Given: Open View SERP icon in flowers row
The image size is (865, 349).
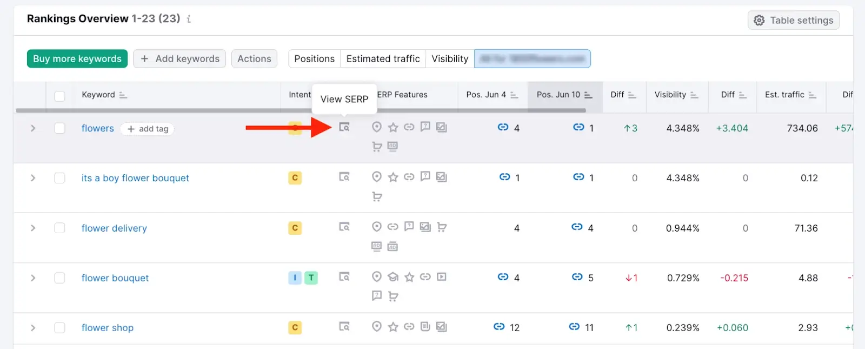Looking at the screenshot, I should coord(344,127).
